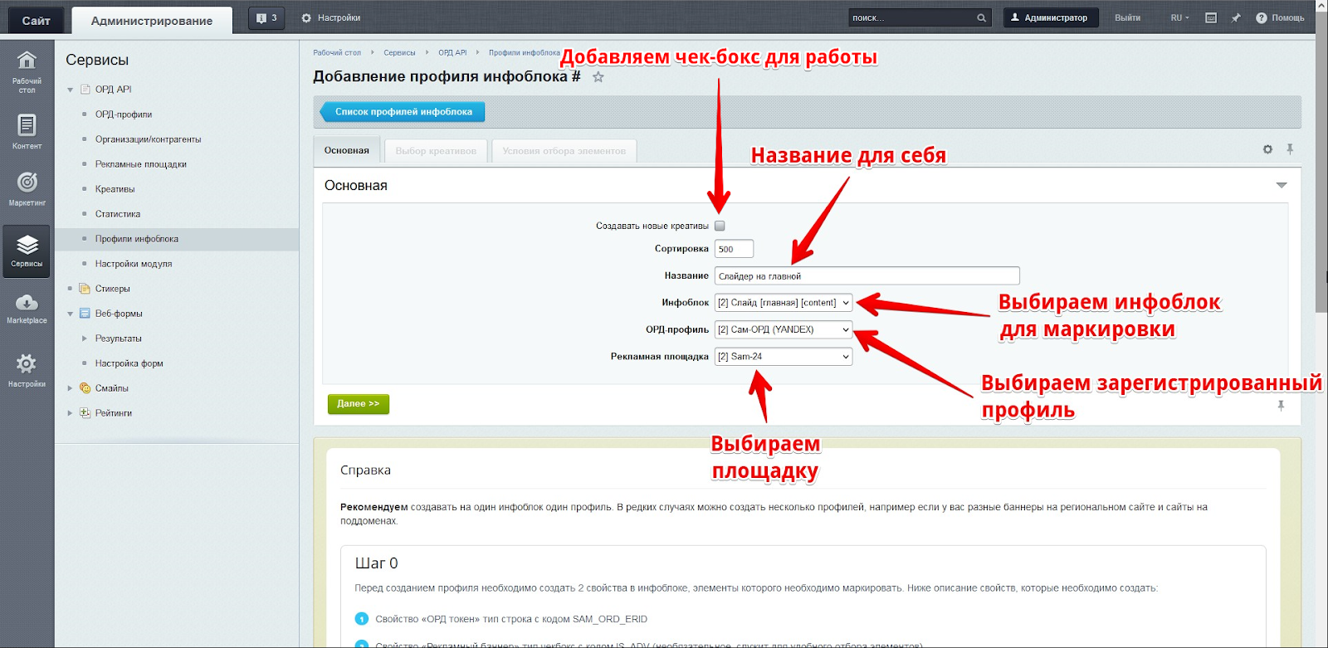Click the pin icon beside tab settings
This screenshot has height=648, width=1328.
pos(1290,149)
